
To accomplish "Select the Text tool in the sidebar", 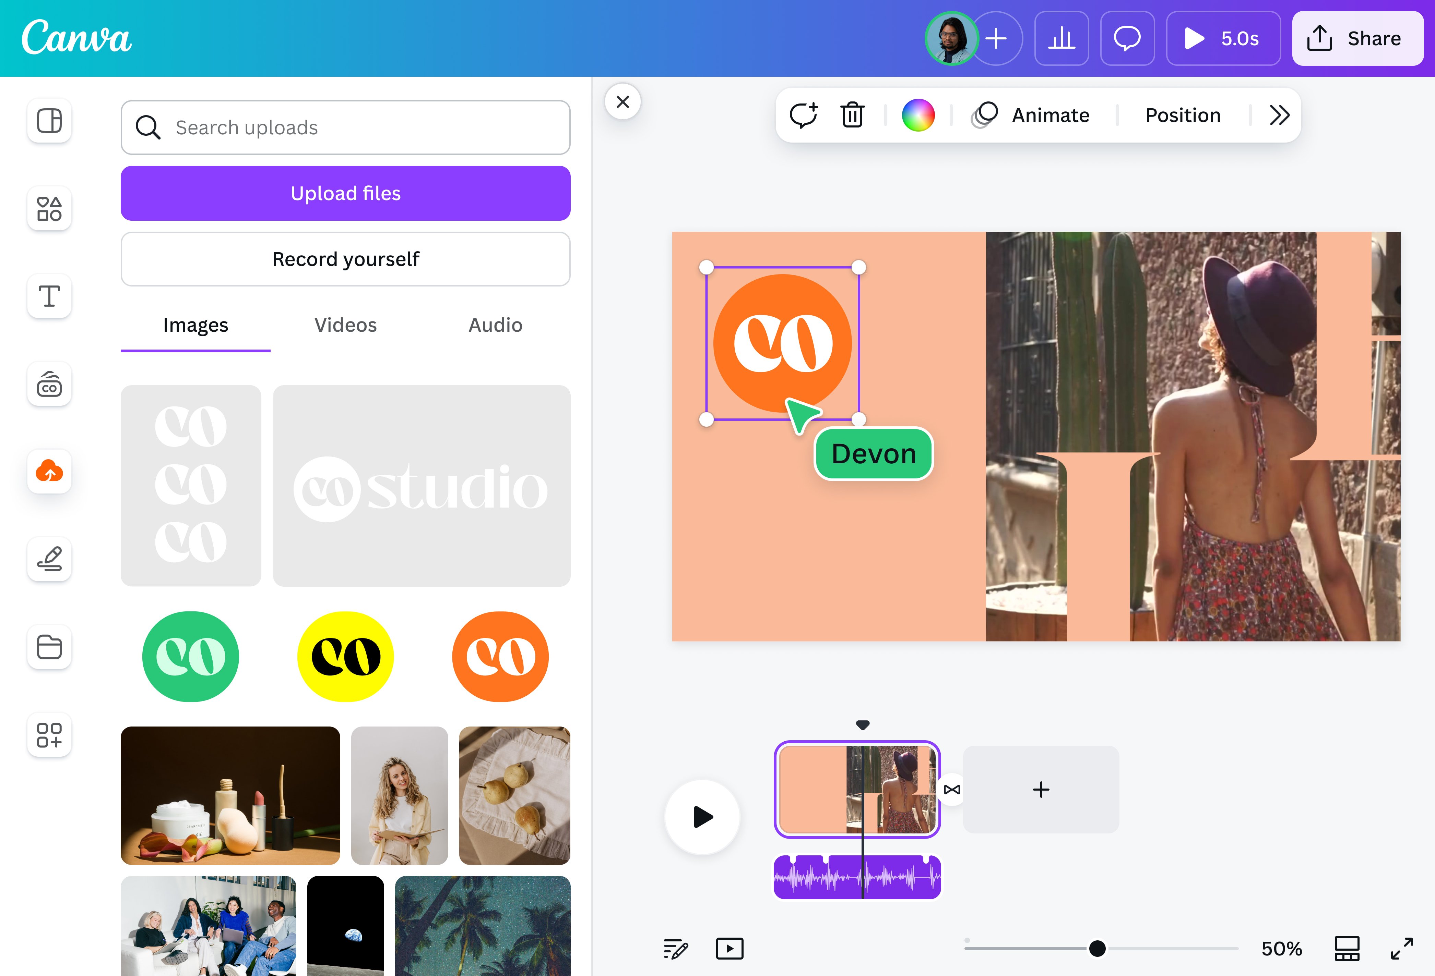I will pos(49,296).
